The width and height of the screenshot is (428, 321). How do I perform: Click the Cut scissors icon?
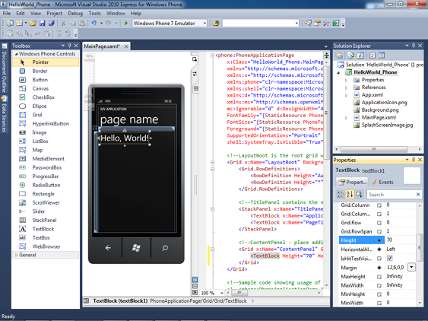click(x=63, y=24)
